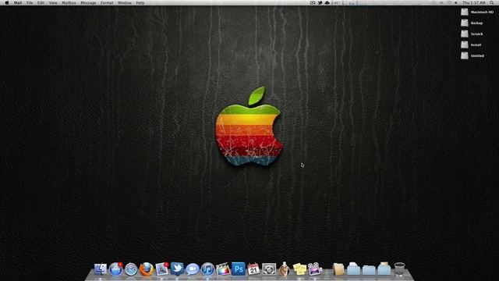Open Safari compass icon in Dock

click(131, 269)
